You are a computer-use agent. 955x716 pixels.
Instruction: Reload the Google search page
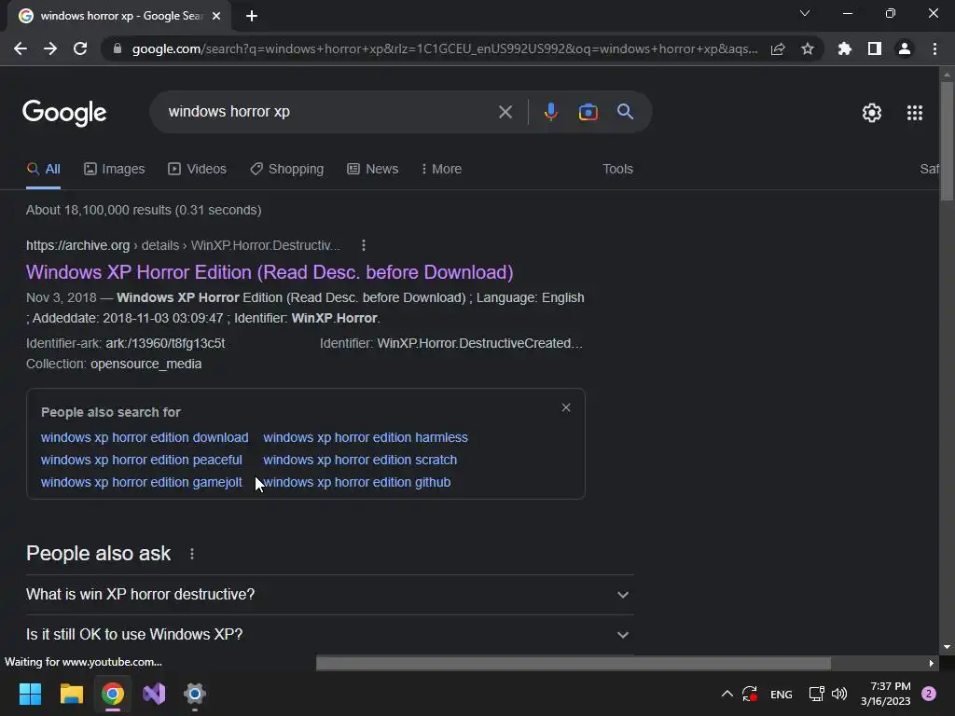[80, 48]
